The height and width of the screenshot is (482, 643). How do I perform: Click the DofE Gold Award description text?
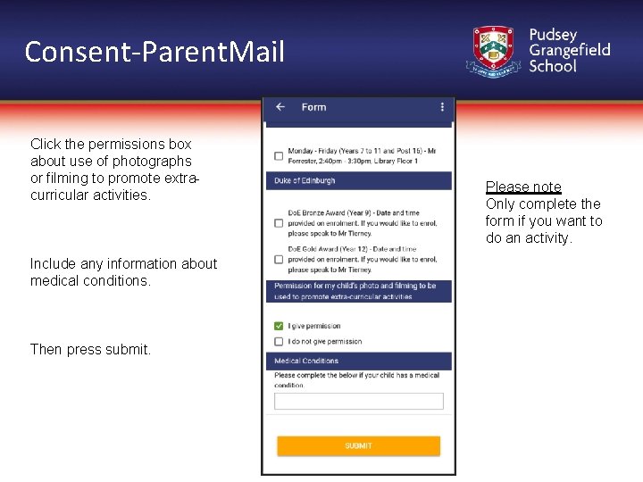[363, 260]
